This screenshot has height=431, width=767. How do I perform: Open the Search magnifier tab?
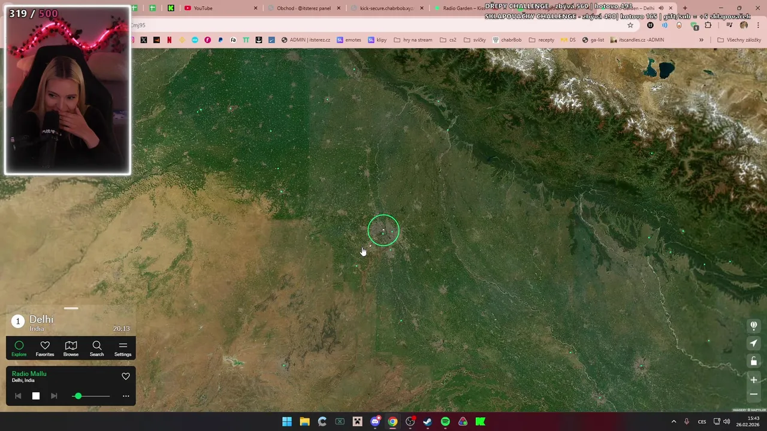tap(96, 348)
